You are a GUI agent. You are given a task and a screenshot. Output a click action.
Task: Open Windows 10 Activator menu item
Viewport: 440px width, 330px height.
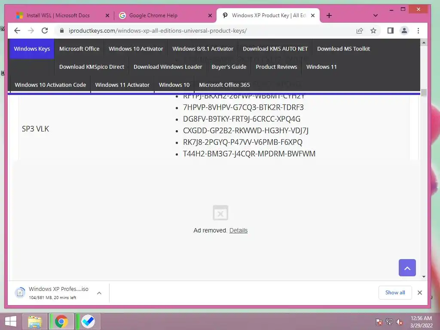pos(136,49)
